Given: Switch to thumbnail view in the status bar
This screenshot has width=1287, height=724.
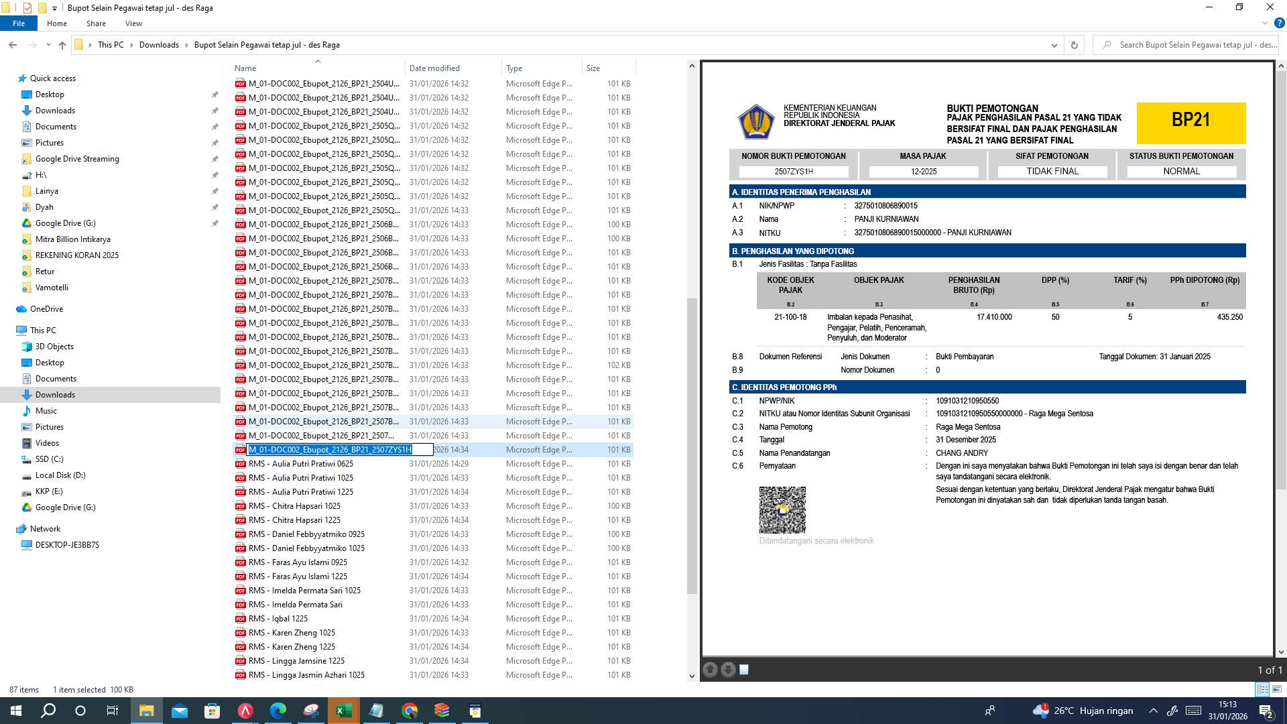Looking at the screenshot, I should coord(1278,689).
